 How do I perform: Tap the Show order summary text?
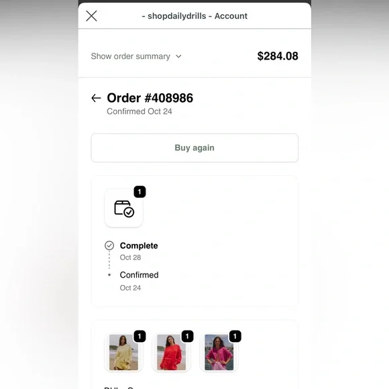tap(131, 56)
